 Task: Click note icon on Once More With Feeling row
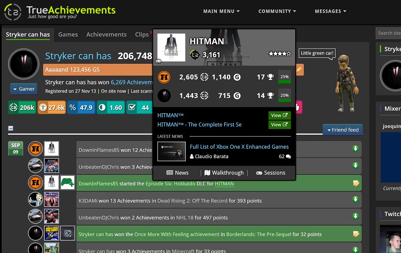356,234
